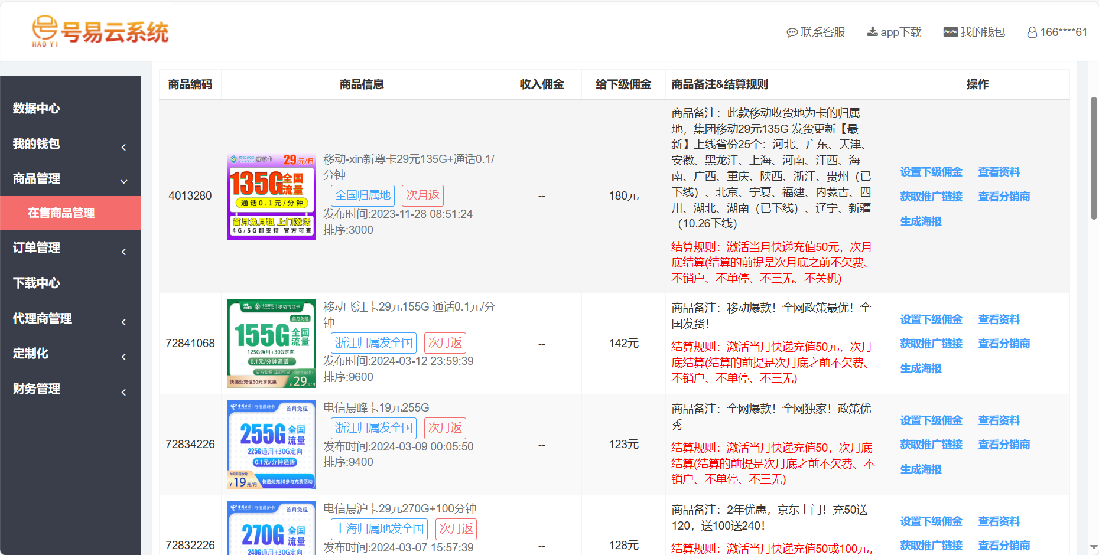Open 联系客服 link
This screenshot has height=555, width=1099.
(822, 32)
